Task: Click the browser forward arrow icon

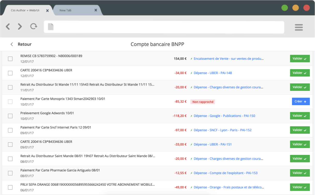Action: (x=20, y=26)
